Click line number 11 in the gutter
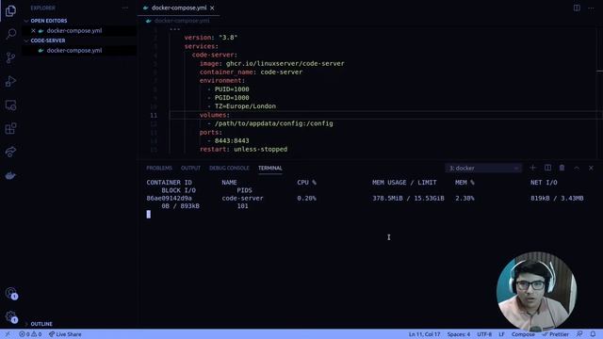This screenshot has width=603, height=339. point(154,115)
